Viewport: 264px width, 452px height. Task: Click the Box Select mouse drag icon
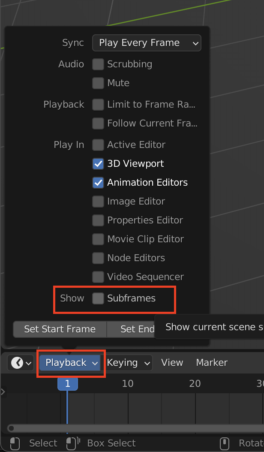[73, 443]
